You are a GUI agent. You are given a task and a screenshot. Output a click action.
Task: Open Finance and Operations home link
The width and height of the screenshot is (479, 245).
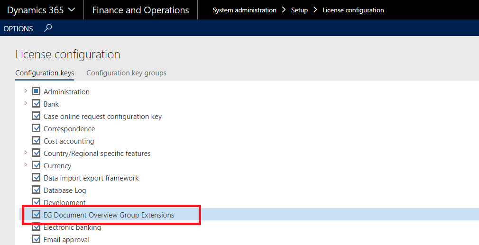click(x=140, y=10)
